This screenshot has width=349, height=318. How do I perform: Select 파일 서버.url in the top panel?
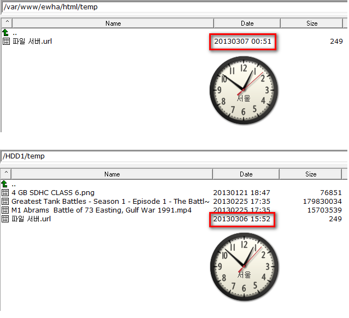(32, 41)
